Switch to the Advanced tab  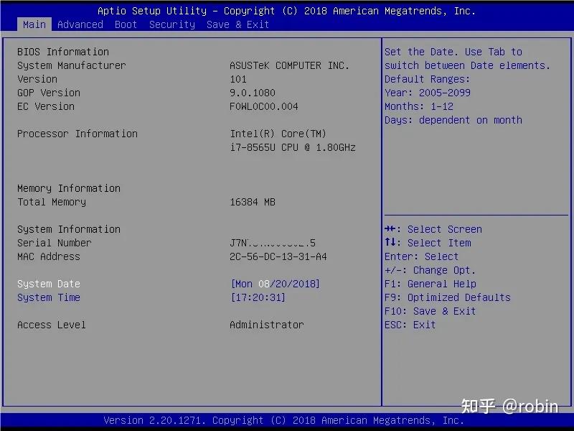80,24
